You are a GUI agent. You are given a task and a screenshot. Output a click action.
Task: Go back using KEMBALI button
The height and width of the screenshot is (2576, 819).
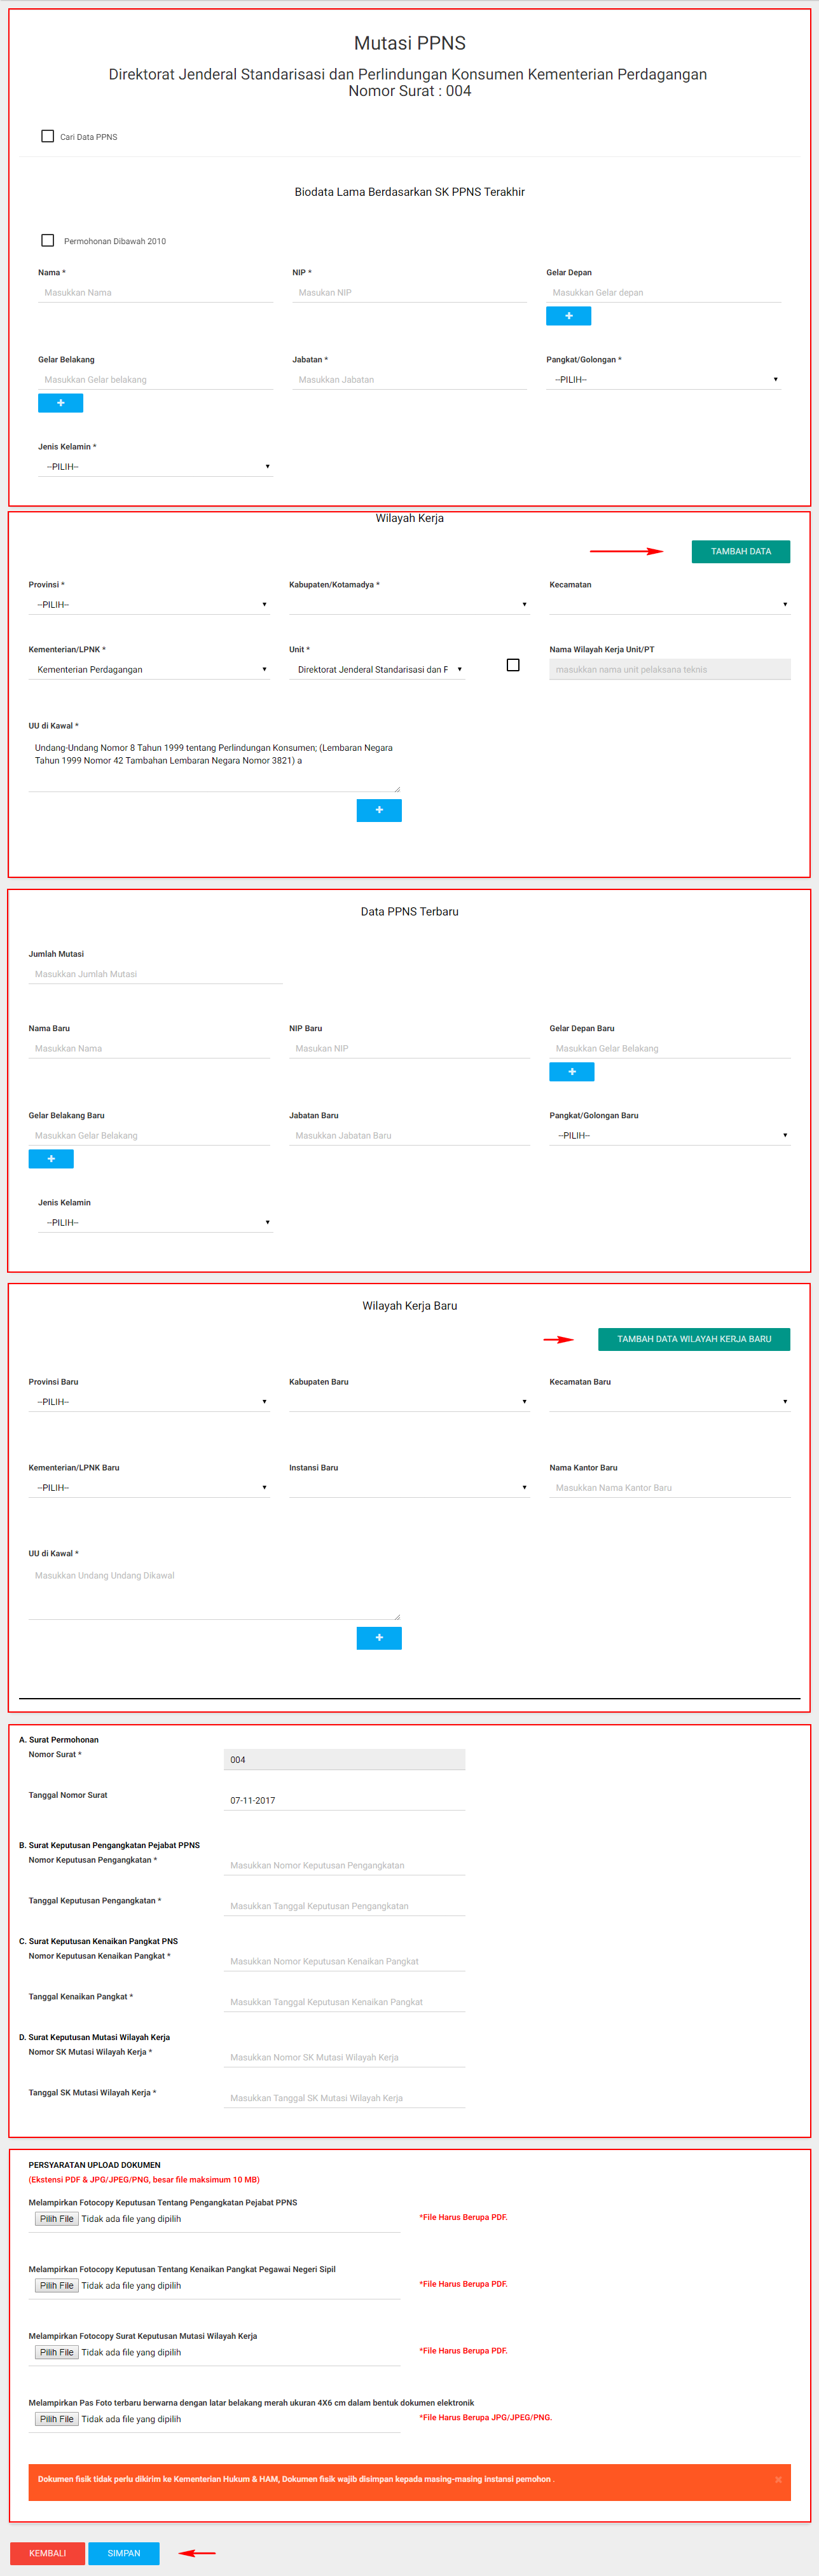coord(47,2553)
